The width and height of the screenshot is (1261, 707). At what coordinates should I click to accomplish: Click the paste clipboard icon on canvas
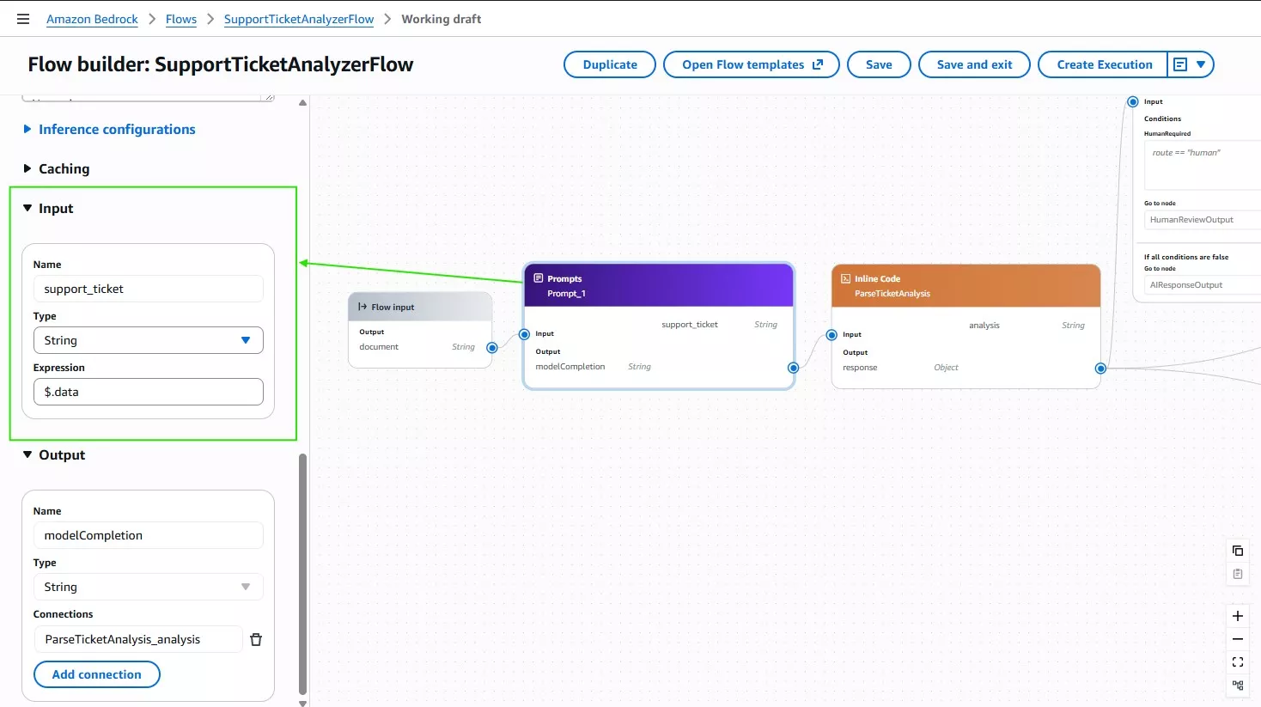[1238, 574]
